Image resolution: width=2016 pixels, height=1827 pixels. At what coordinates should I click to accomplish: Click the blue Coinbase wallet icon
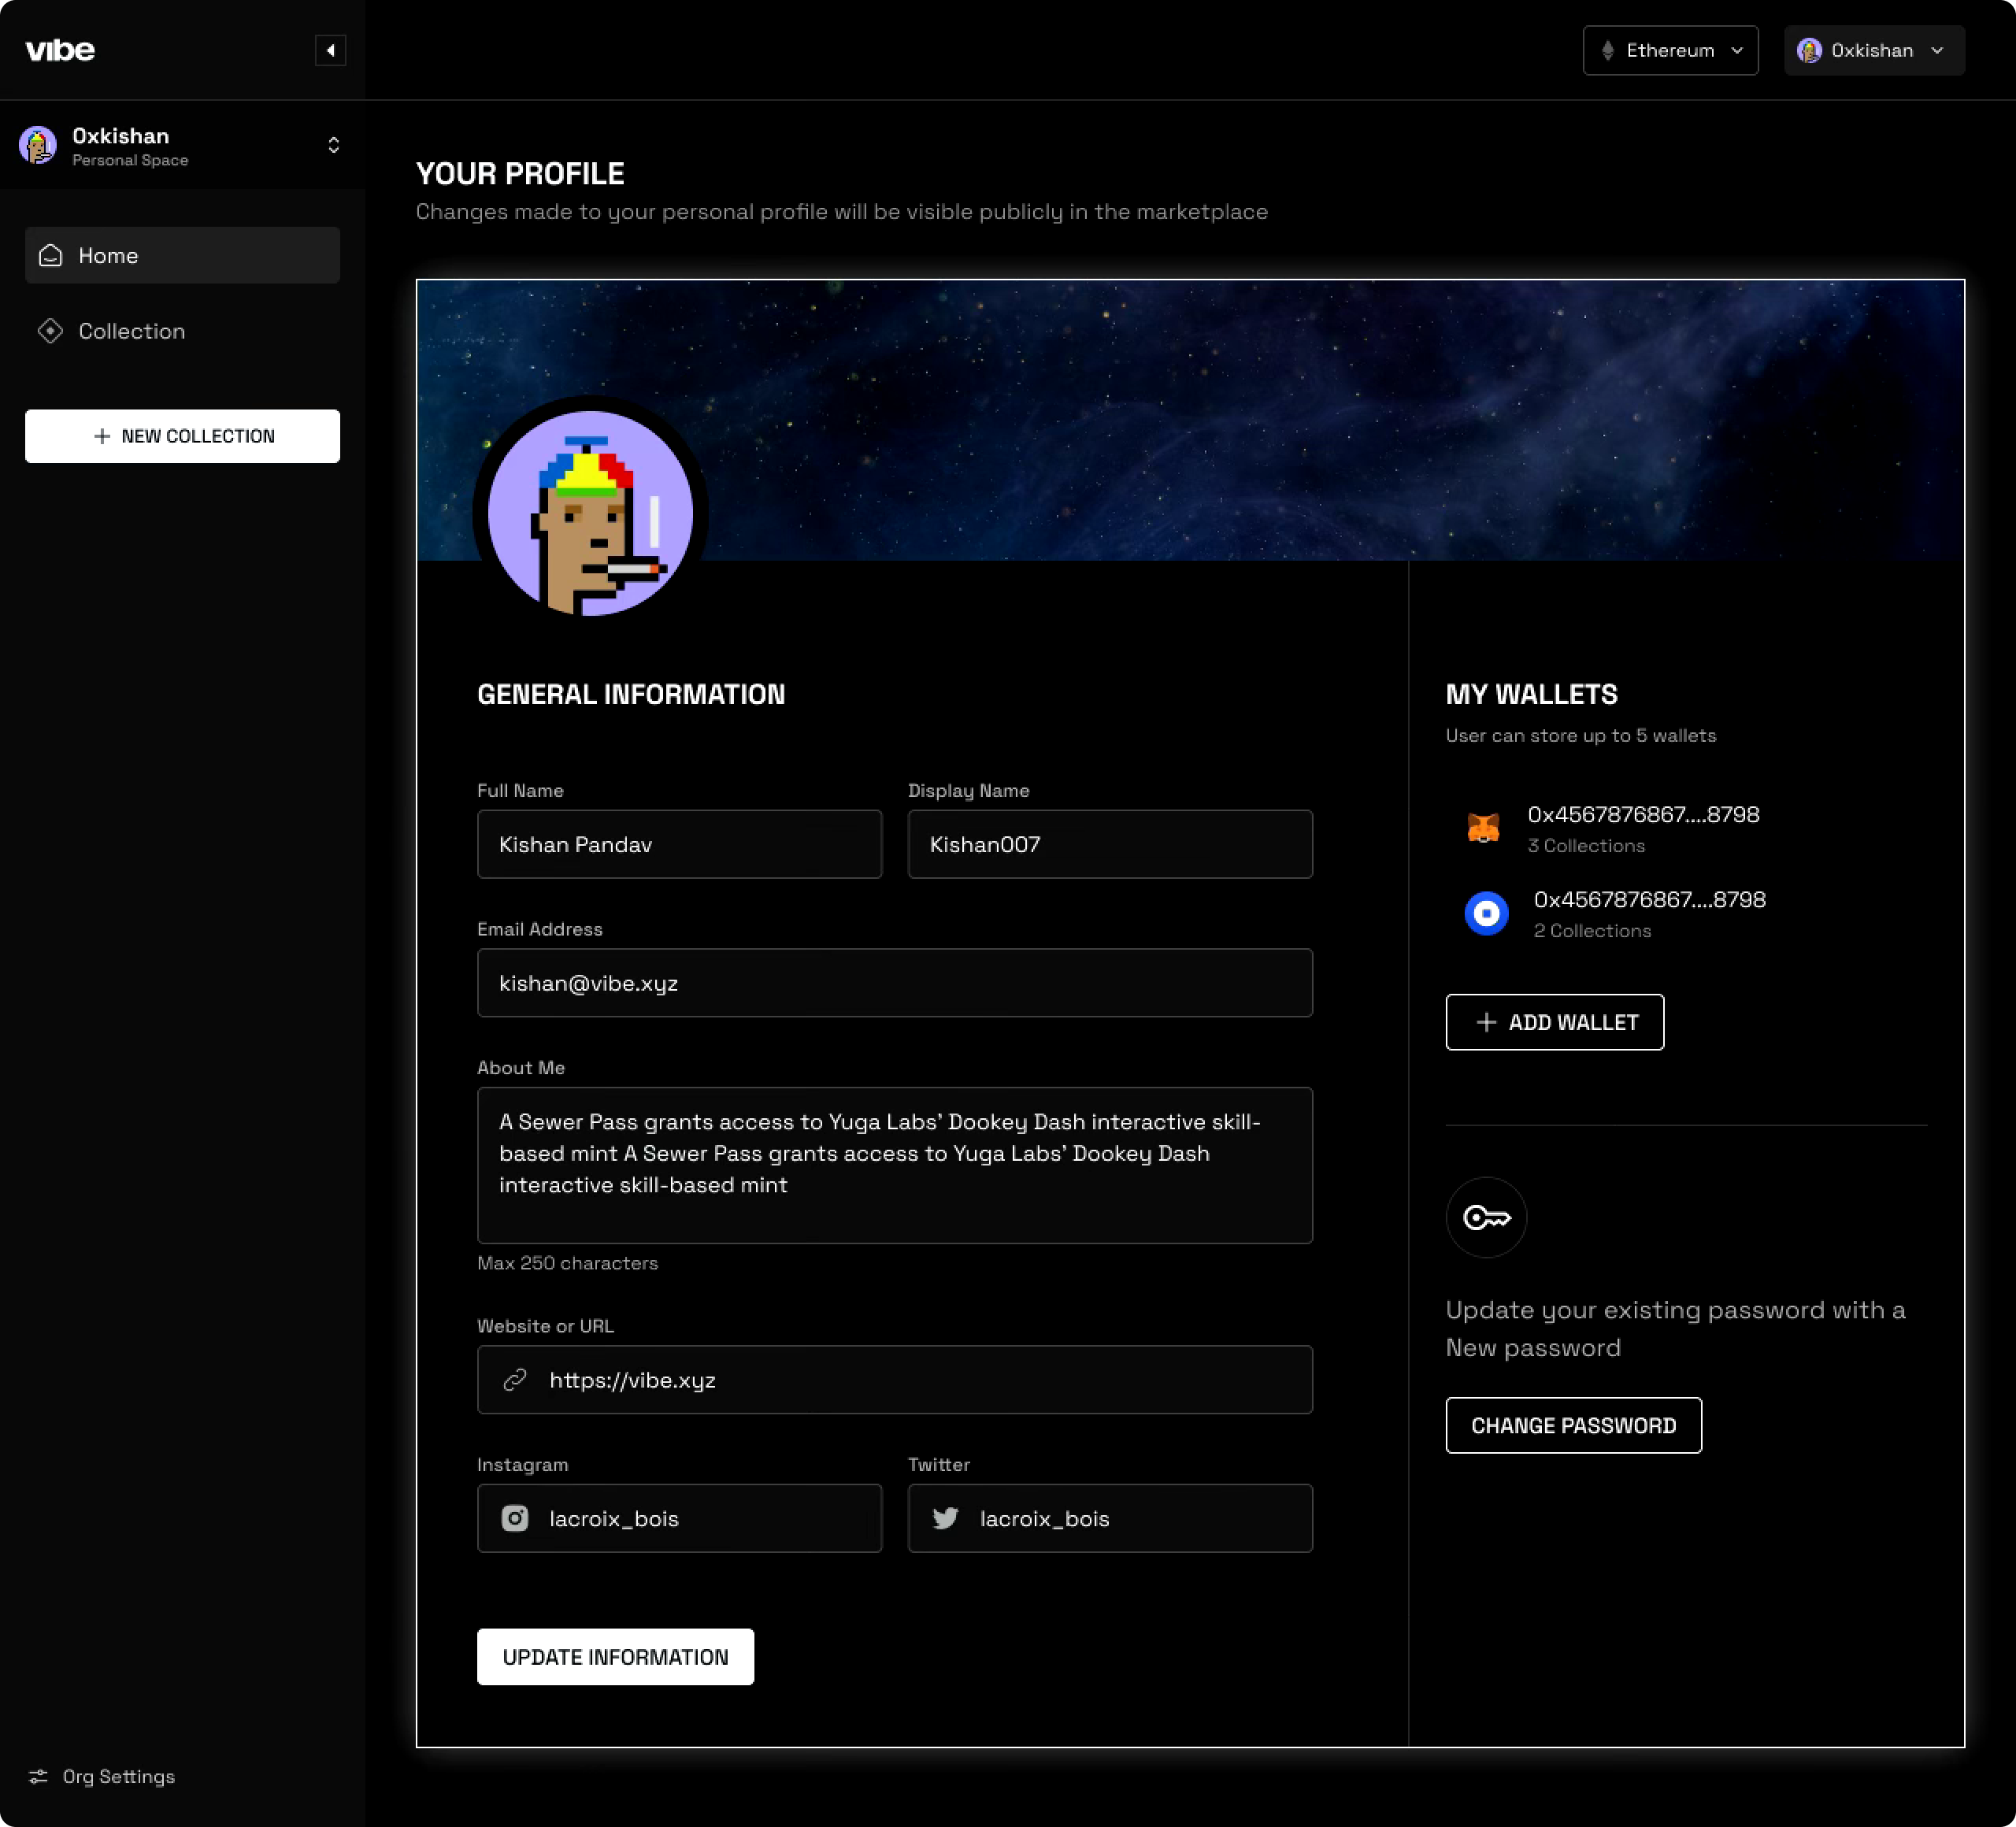pos(1486,913)
